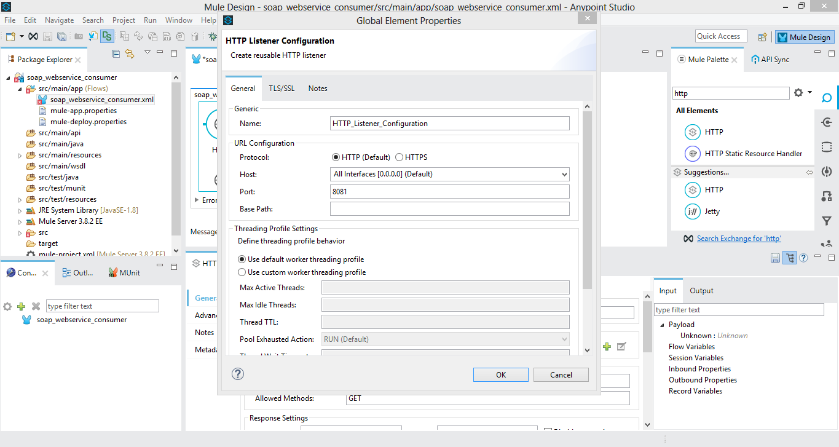Select Use default worker threading profile
The height and width of the screenshot is (447, 839).
coord(242,259)
